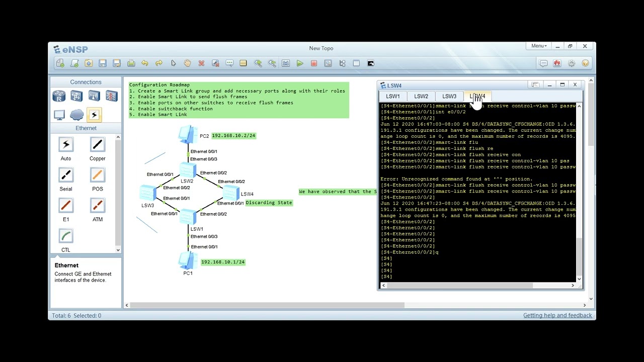Click the LSW4 window dock/undock button

pos(536,85)
